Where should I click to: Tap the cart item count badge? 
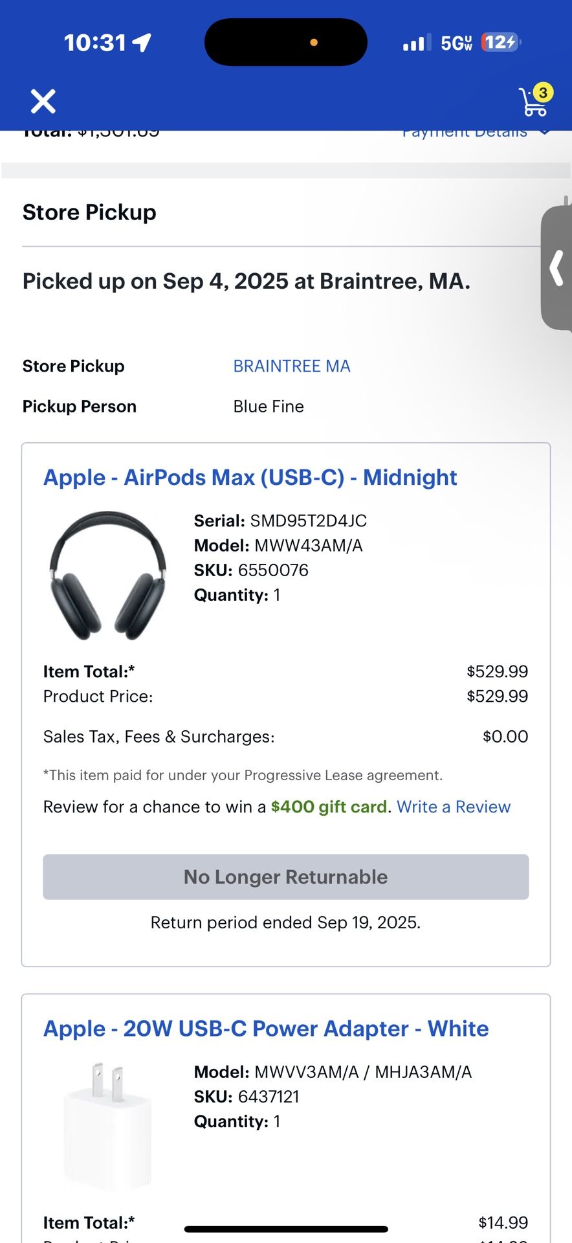(543, 93)
